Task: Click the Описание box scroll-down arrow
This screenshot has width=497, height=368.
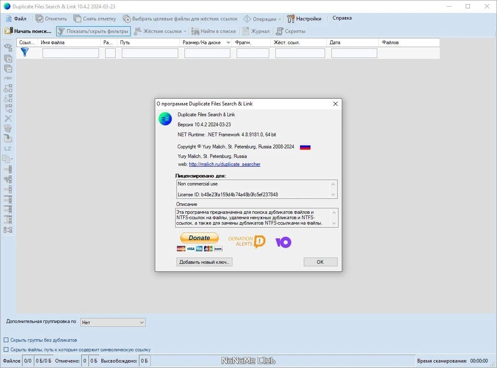Action: [x=334, y=223]
